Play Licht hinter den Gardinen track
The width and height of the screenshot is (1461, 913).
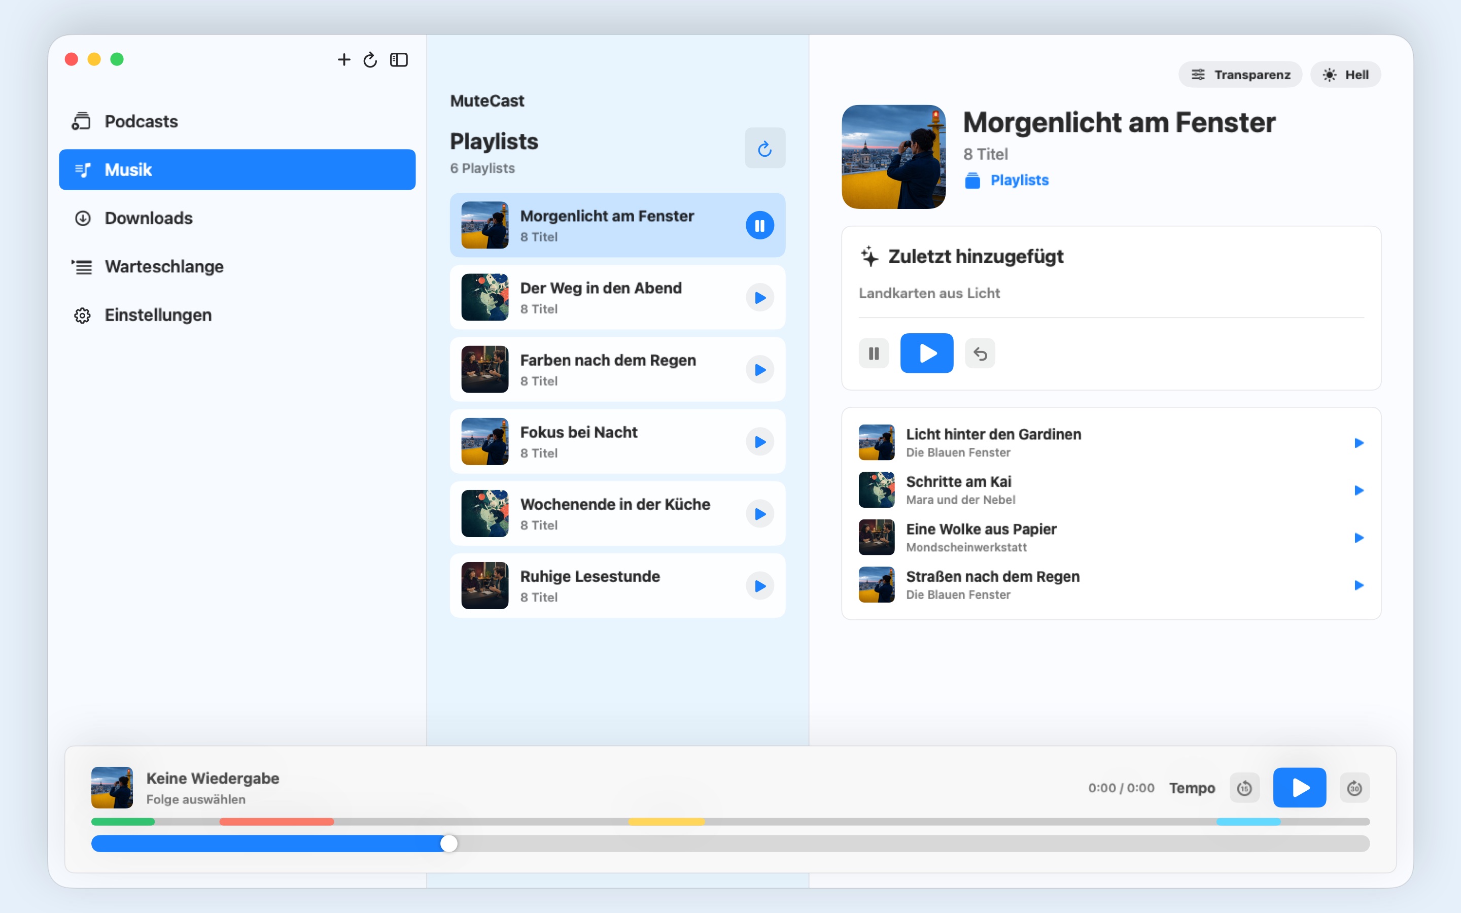[1359, 443]
